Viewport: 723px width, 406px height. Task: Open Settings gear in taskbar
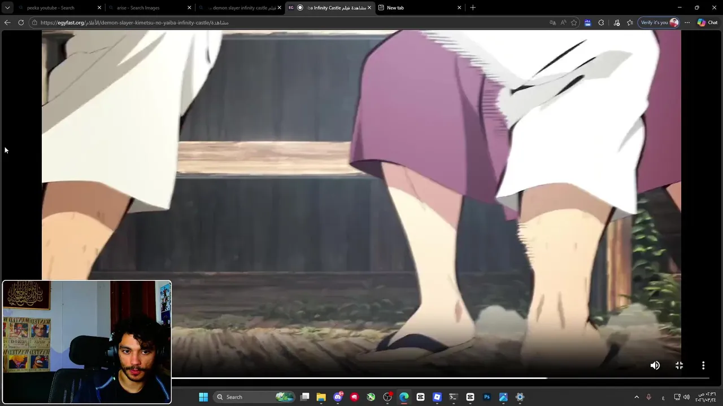point(520,397)
